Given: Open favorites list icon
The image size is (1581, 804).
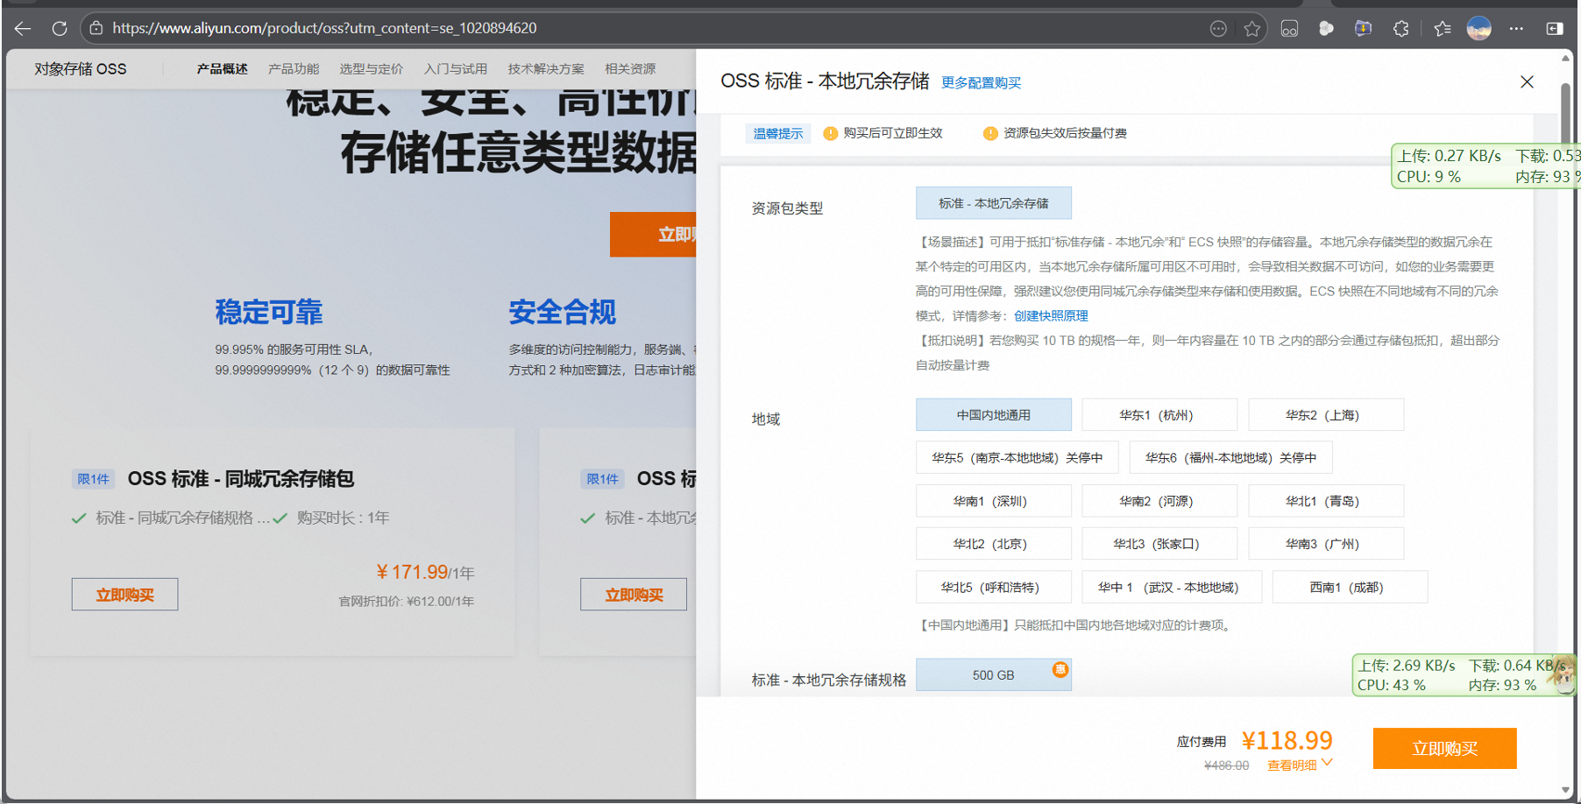Looking at the screenshot, I should click(1443, 29).
